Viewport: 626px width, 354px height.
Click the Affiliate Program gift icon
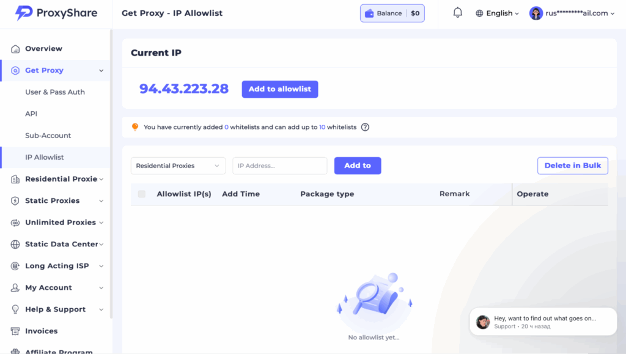point(15,351)
